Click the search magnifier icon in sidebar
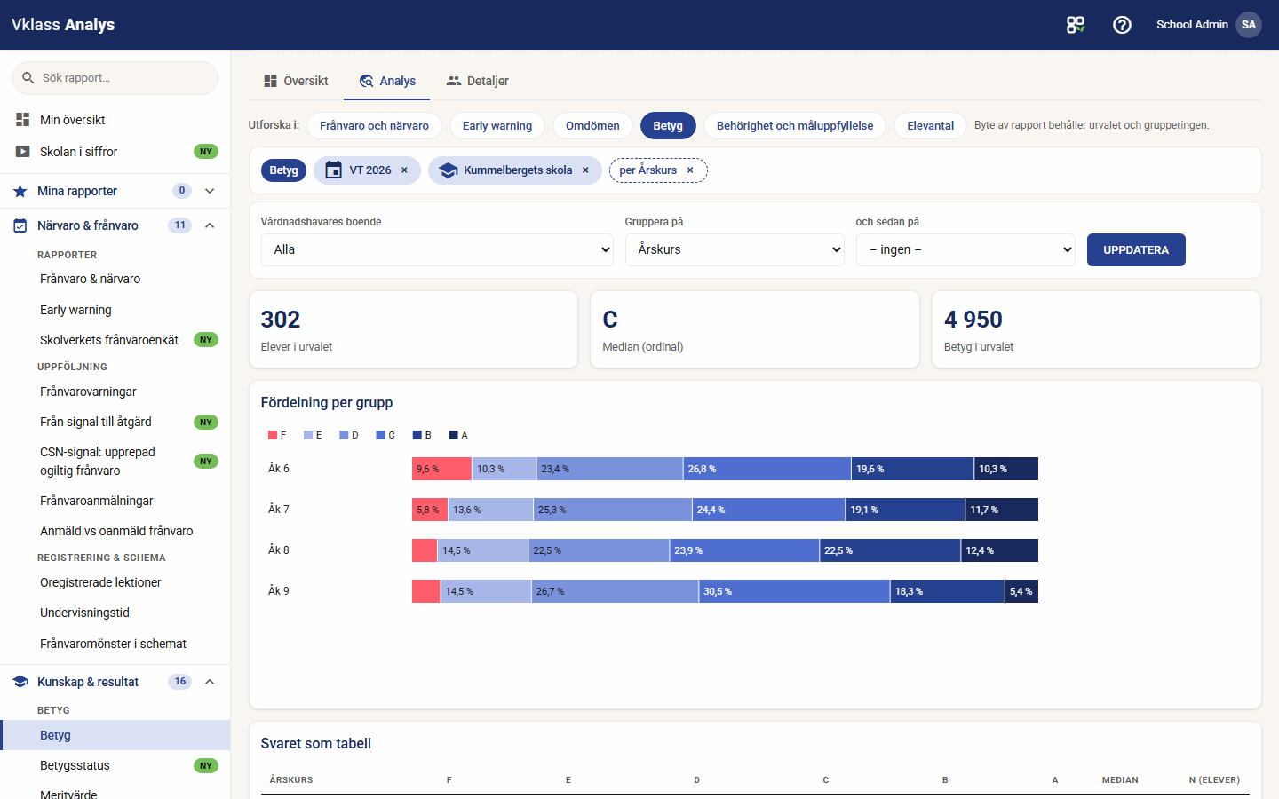The height and width of the screenshot is (799, 1279). pos(28,78)
